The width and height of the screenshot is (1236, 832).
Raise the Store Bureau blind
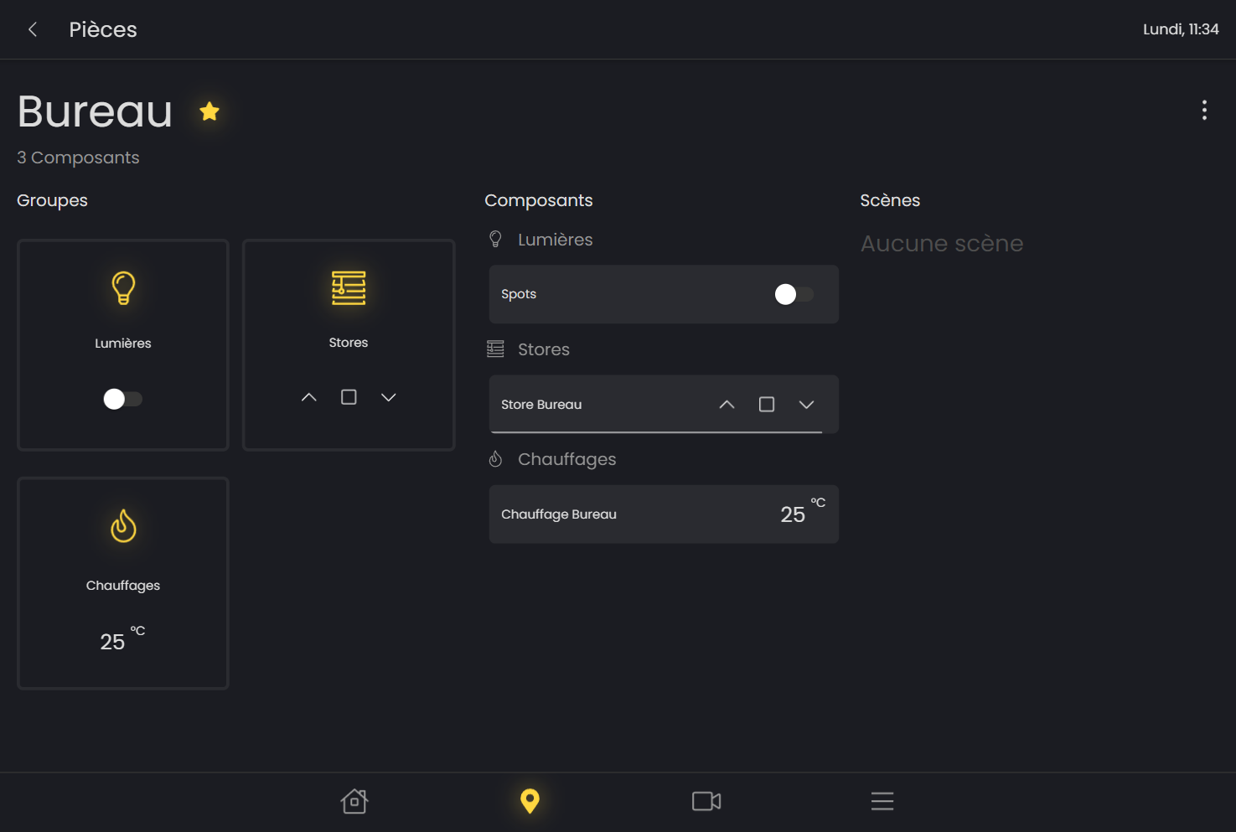[x=727, y=405]
